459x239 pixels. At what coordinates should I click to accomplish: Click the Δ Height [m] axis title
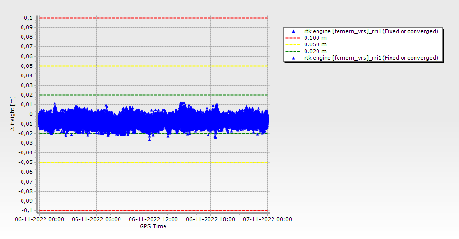(13, 114)
